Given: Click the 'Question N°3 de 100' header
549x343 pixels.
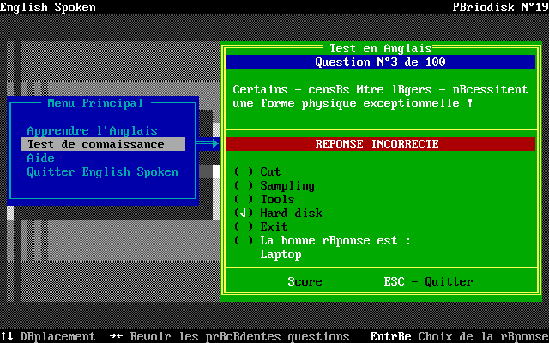Looking at the screenshot, I should pos(381,62).
